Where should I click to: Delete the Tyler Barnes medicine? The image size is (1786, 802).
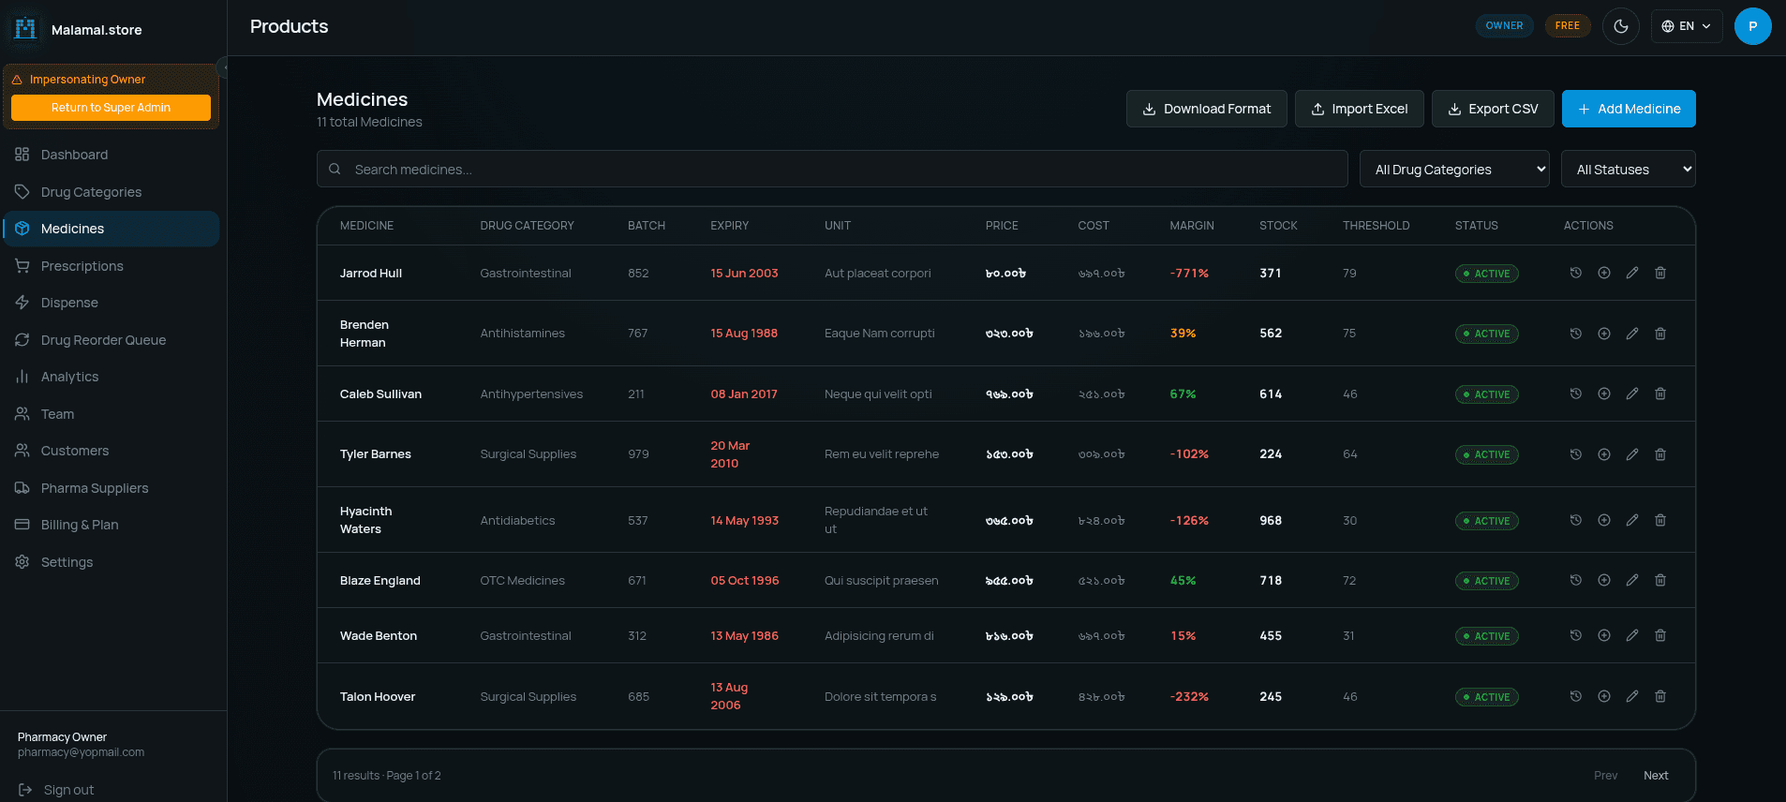[x=1659, y=454]
